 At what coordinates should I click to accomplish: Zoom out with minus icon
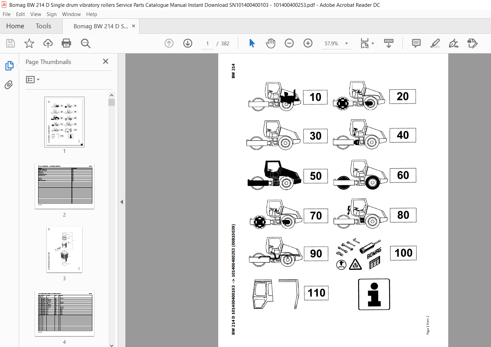click(289, 43)
